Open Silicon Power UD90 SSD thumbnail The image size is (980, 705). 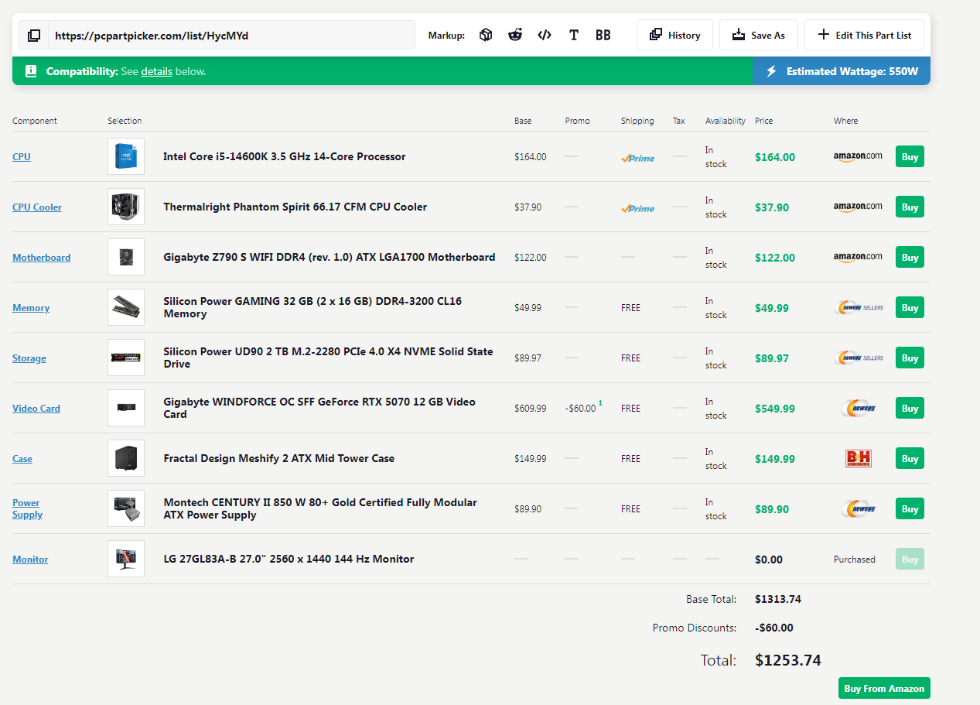[x=126, y=358]
